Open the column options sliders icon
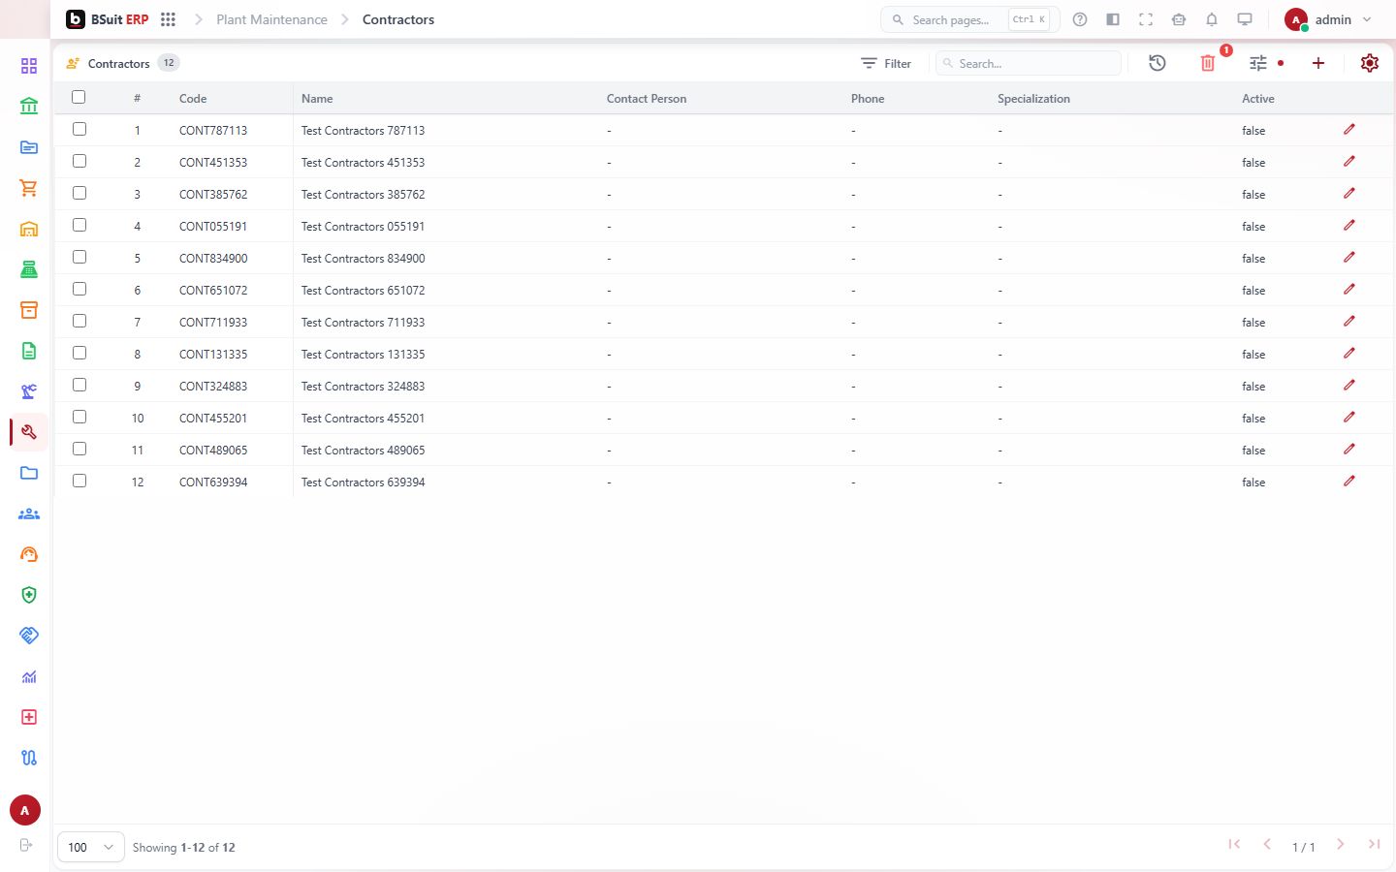1396x872 pixels. [x=1258, y=63]
